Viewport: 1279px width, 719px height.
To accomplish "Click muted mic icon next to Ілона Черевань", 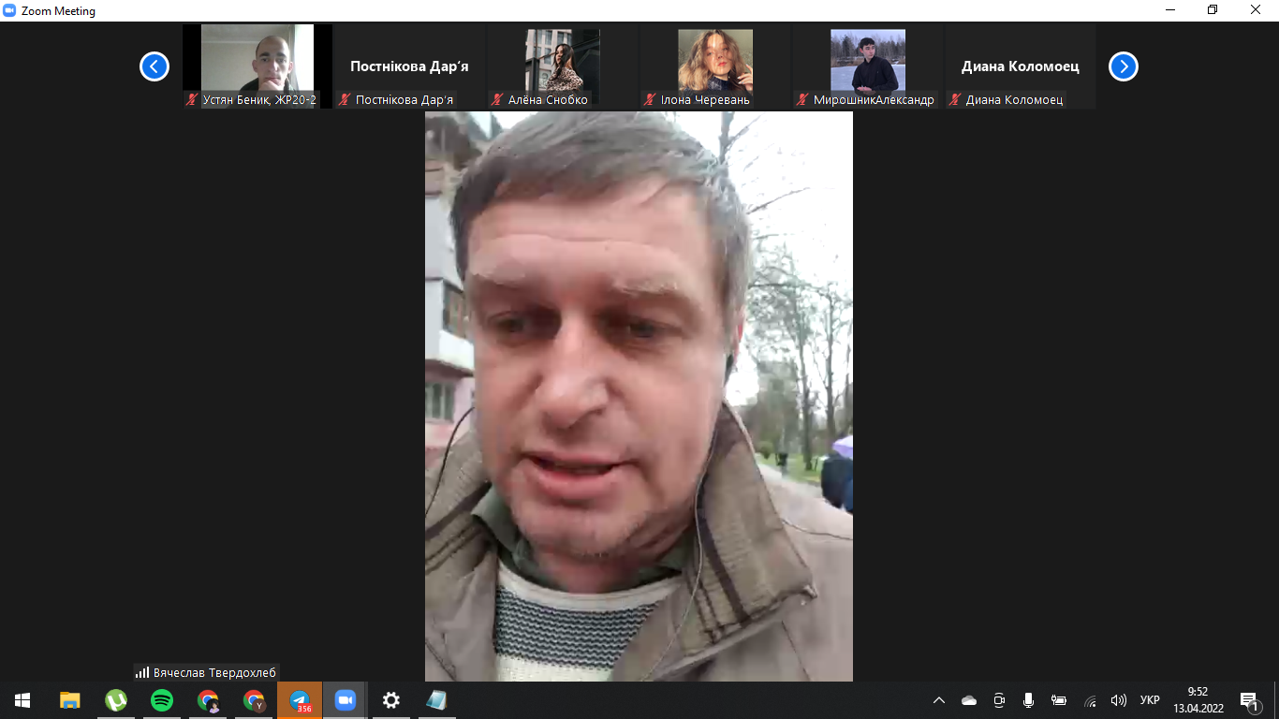I will 650,99.
